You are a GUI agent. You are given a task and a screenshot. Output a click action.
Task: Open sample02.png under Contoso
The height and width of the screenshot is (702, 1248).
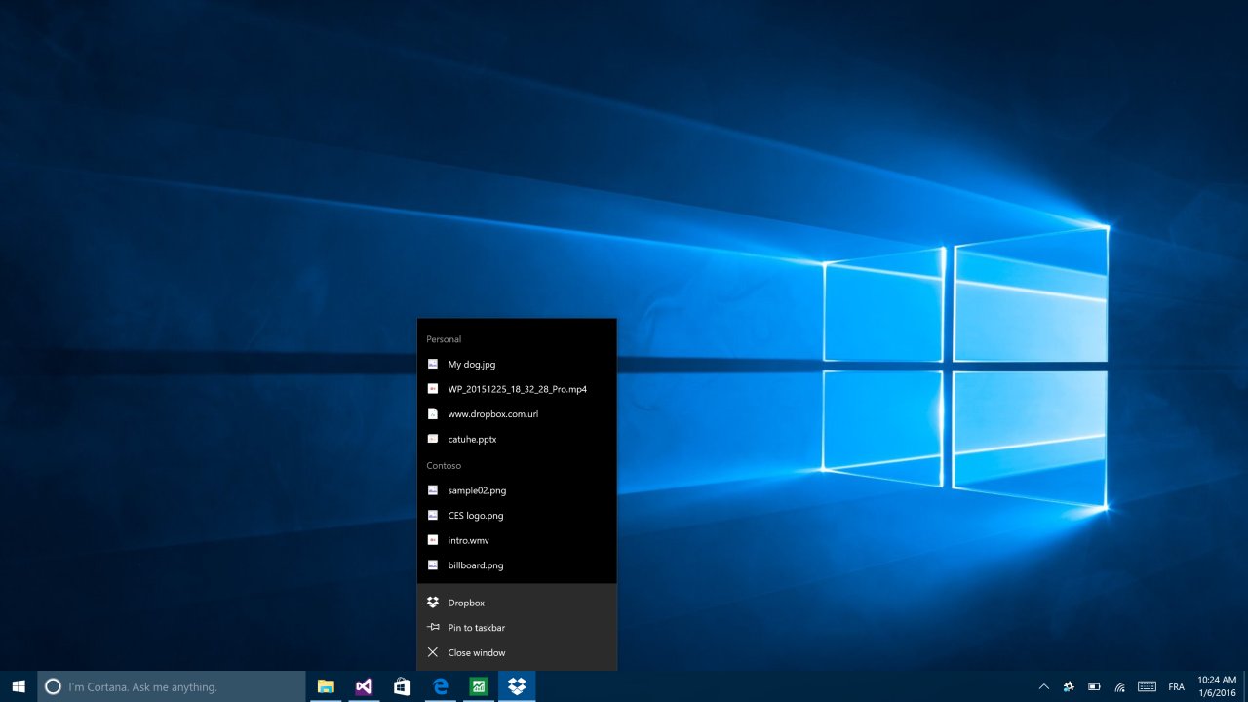(477, 490)
